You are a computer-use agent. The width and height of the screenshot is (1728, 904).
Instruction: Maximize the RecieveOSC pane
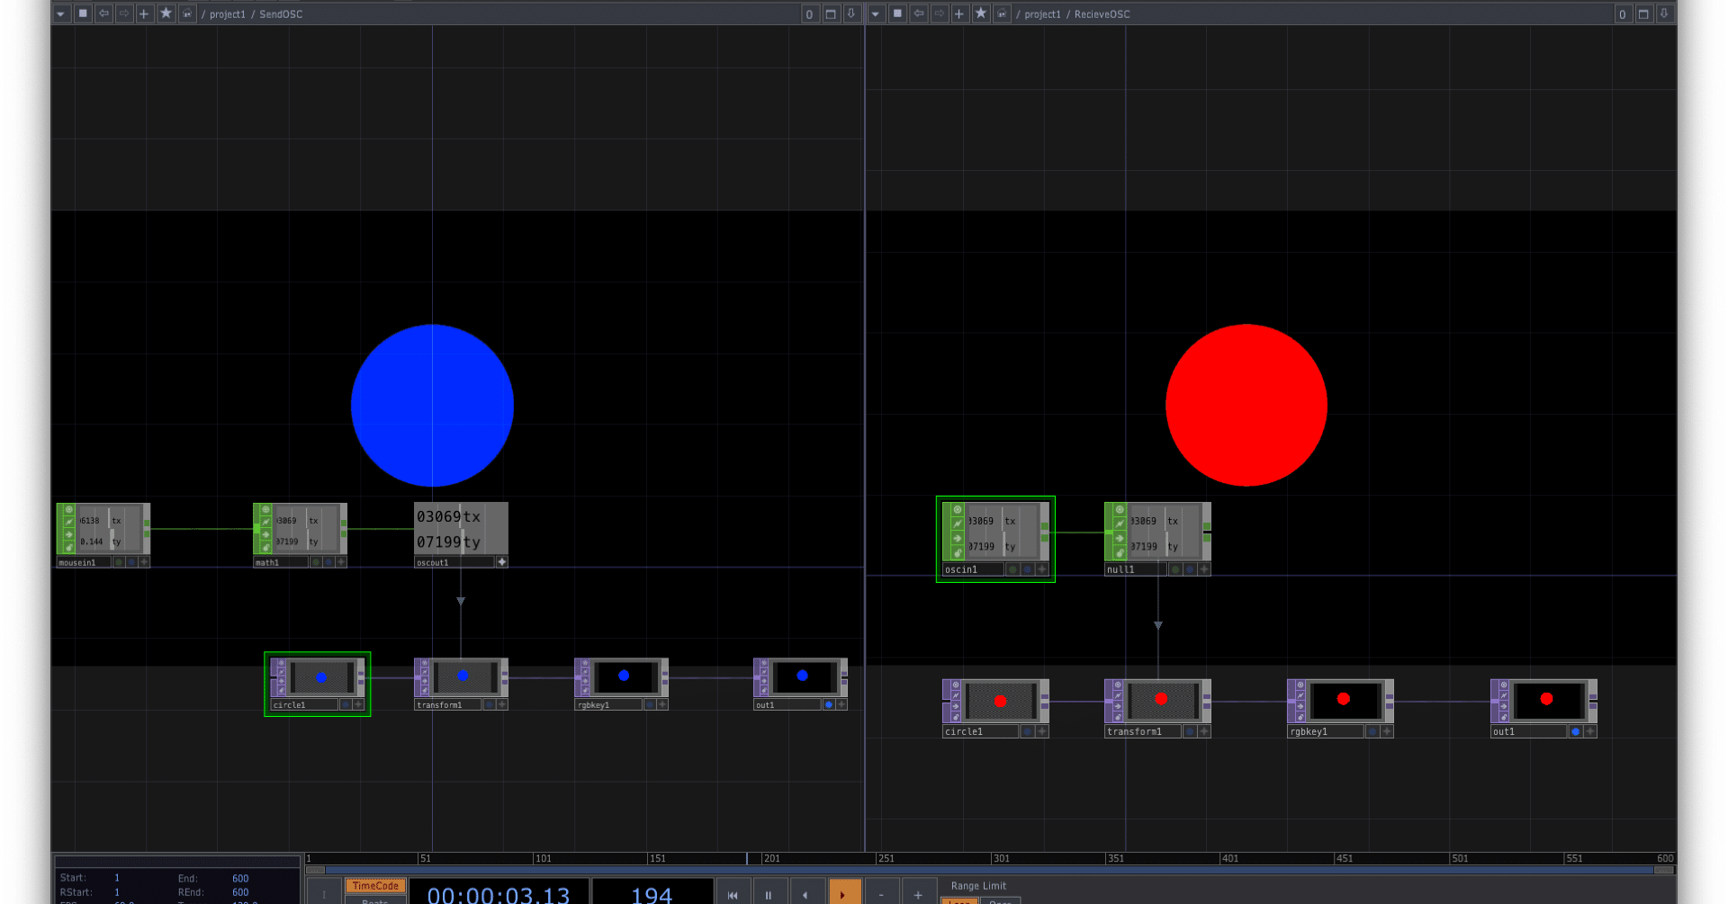click(x=1643, y=14)
